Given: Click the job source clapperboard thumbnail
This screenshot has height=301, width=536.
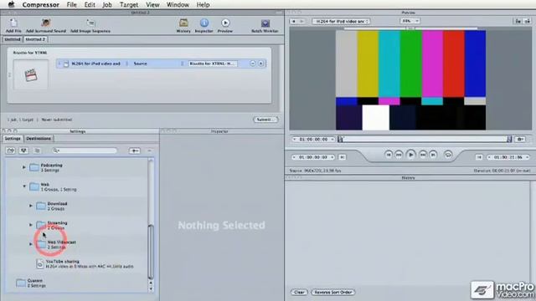Looking at the screenshot, I should (x=31, y=74).
